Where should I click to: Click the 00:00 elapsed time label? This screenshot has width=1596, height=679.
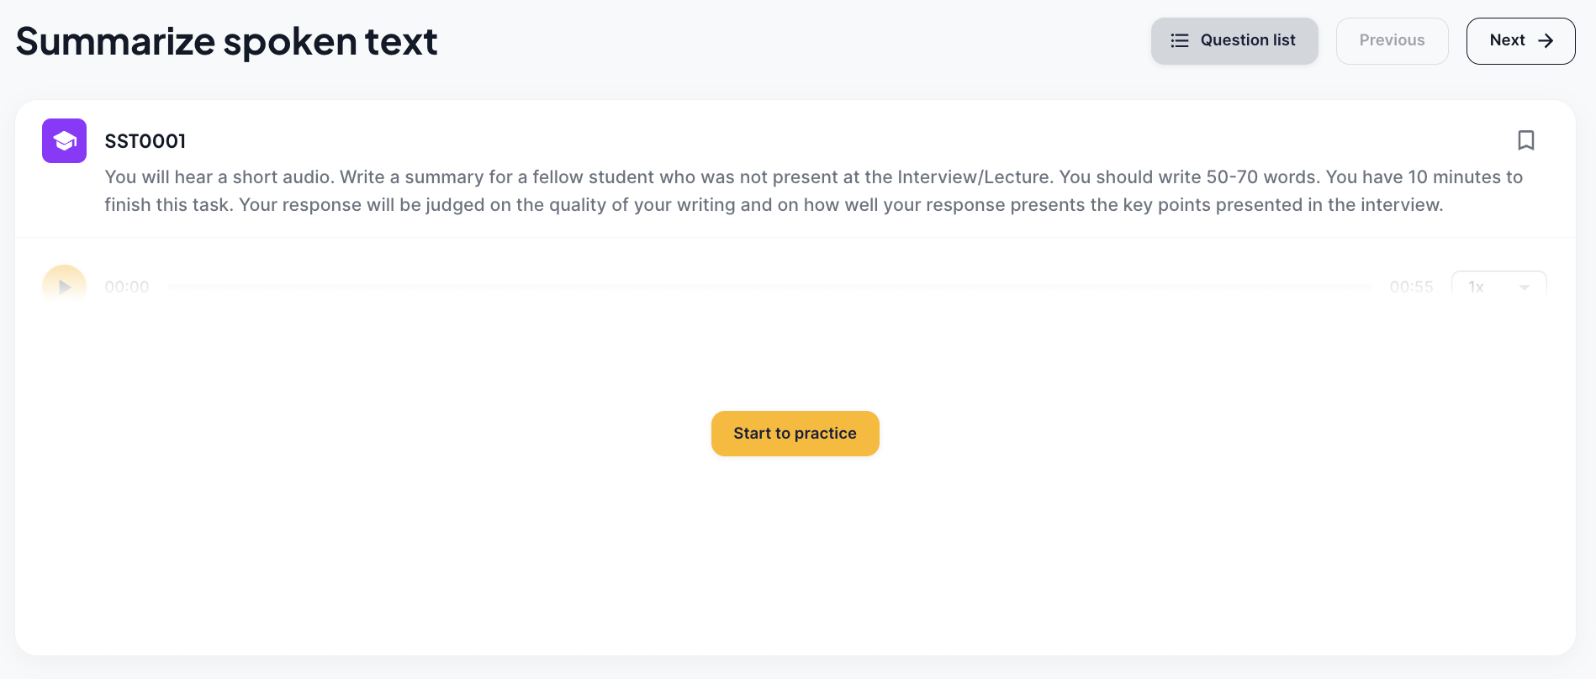pyautogui.click(x=127, y=287)
